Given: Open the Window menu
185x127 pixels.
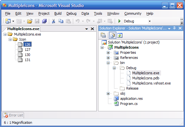Looking at the screenshot, I should coord(113,13).
